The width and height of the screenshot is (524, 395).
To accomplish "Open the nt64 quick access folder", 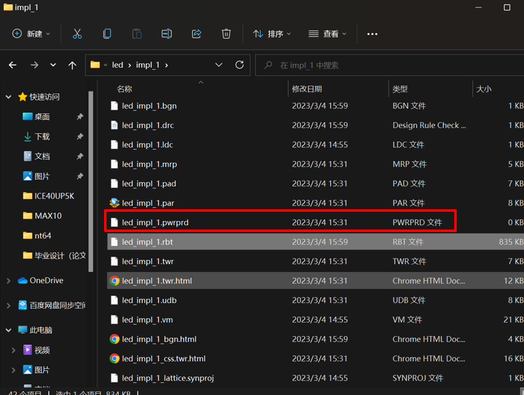I will [x=37, y=236].
